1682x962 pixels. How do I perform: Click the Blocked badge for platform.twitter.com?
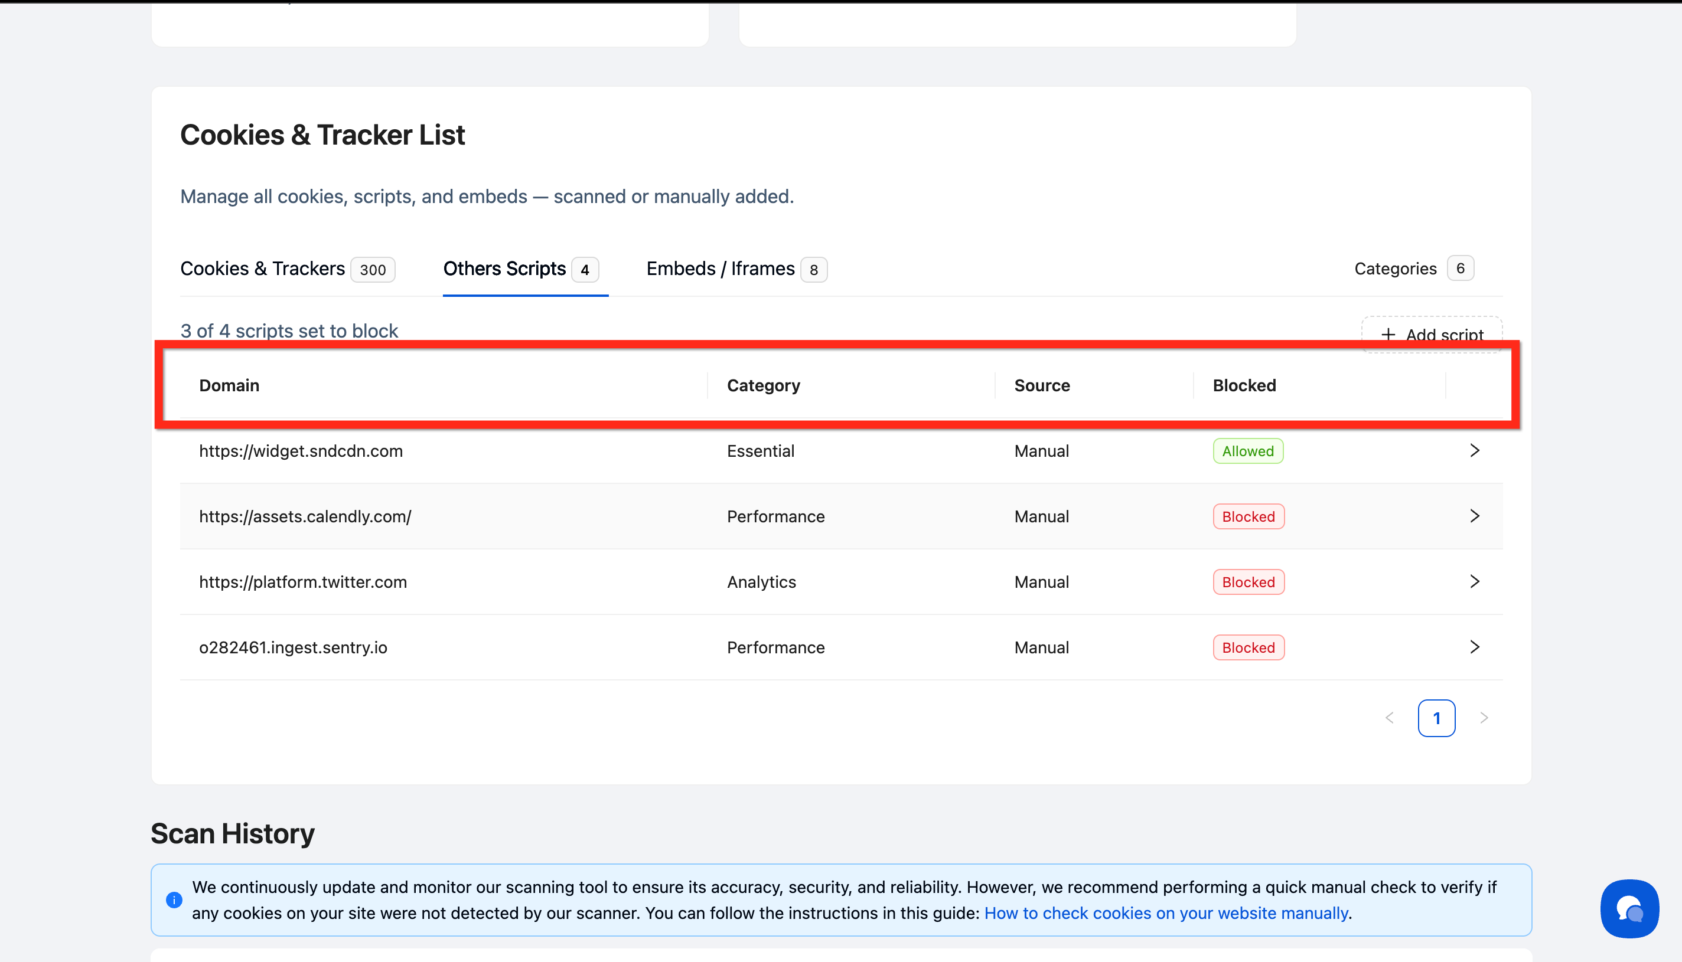[1249, 582]
